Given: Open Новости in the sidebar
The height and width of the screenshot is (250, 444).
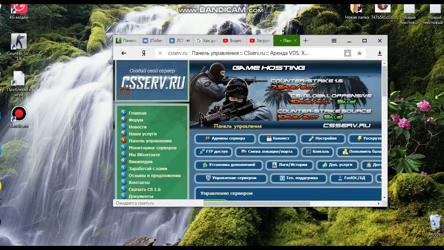Looking at the screenshot, I should [137, 127].
